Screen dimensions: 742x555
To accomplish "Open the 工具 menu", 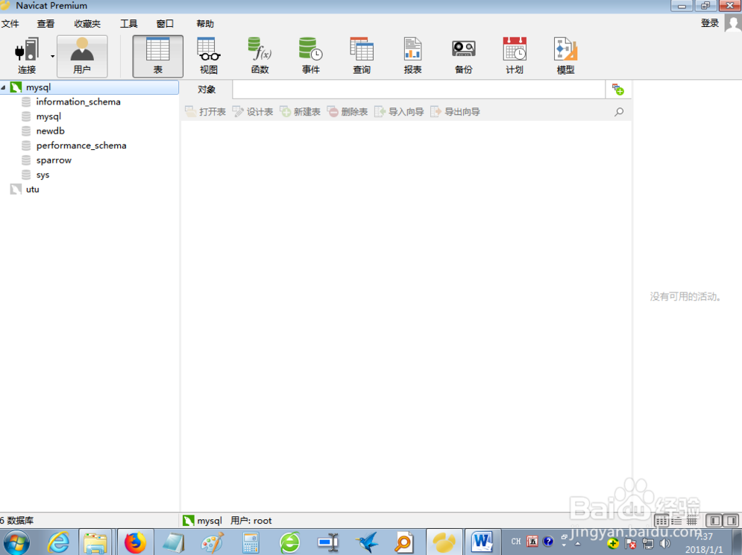I will pos(129,24).
